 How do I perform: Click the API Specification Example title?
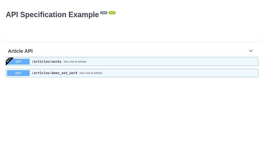tap(52, 15)
